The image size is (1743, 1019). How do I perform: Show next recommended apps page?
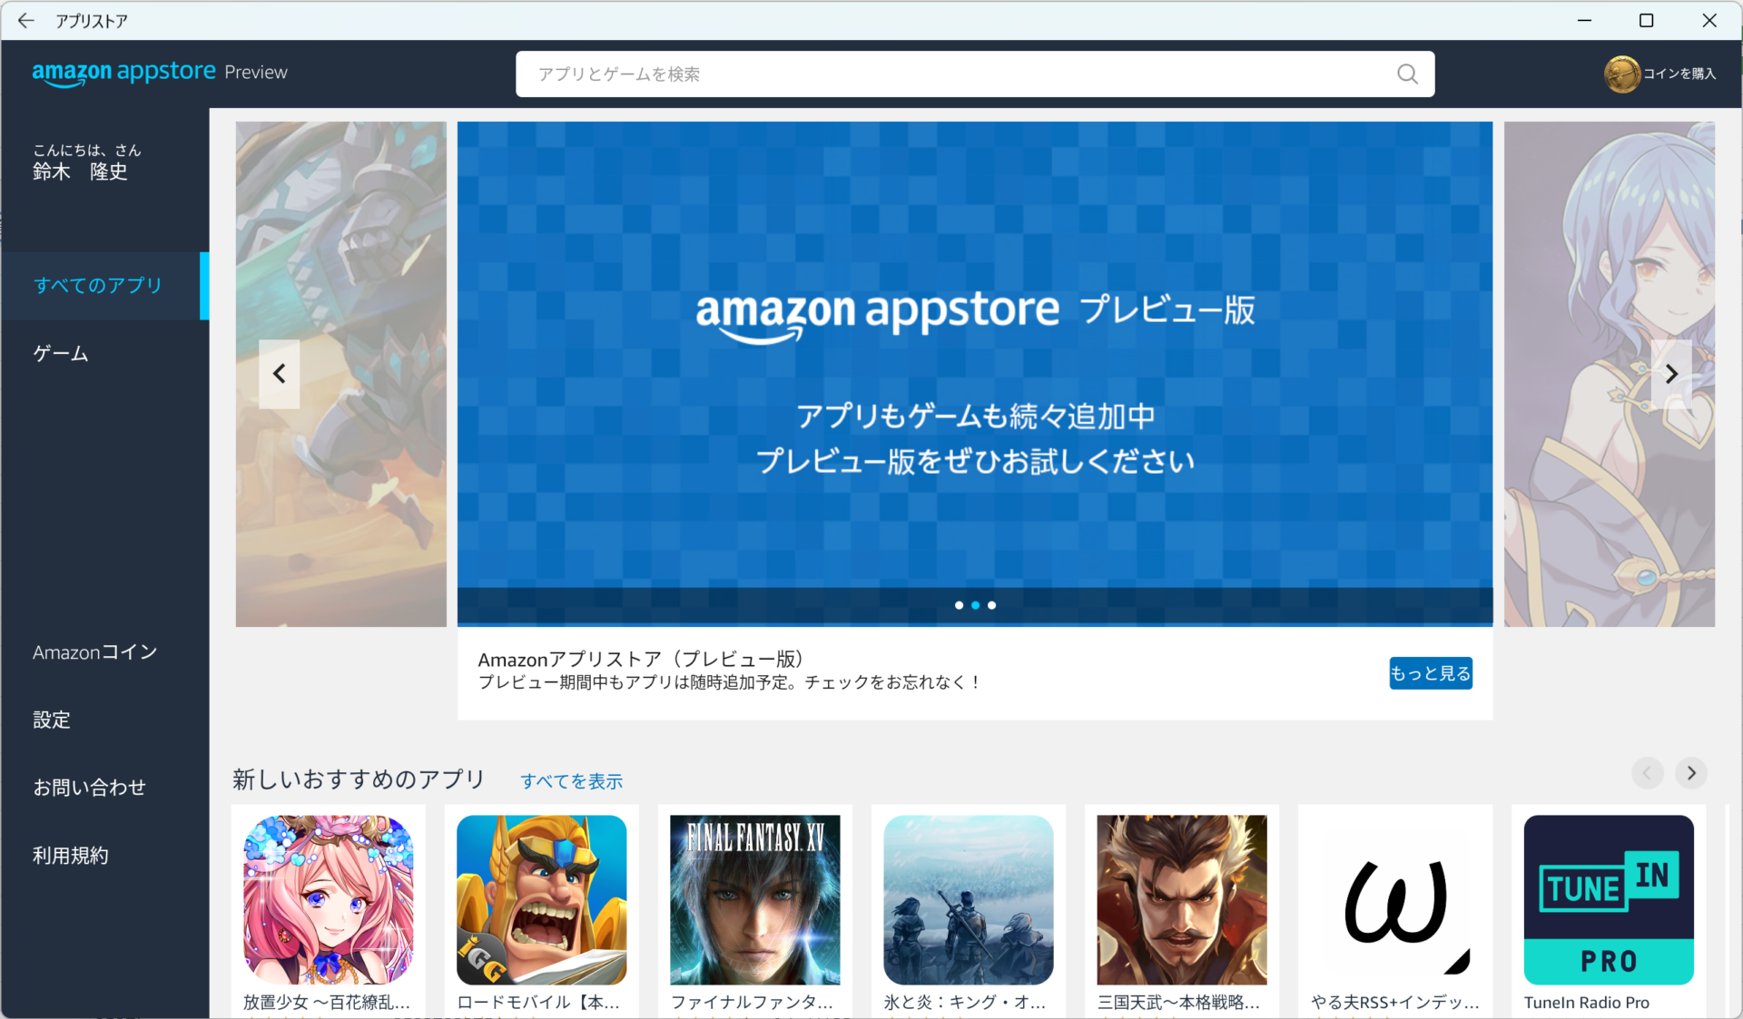coord(1690,773)
